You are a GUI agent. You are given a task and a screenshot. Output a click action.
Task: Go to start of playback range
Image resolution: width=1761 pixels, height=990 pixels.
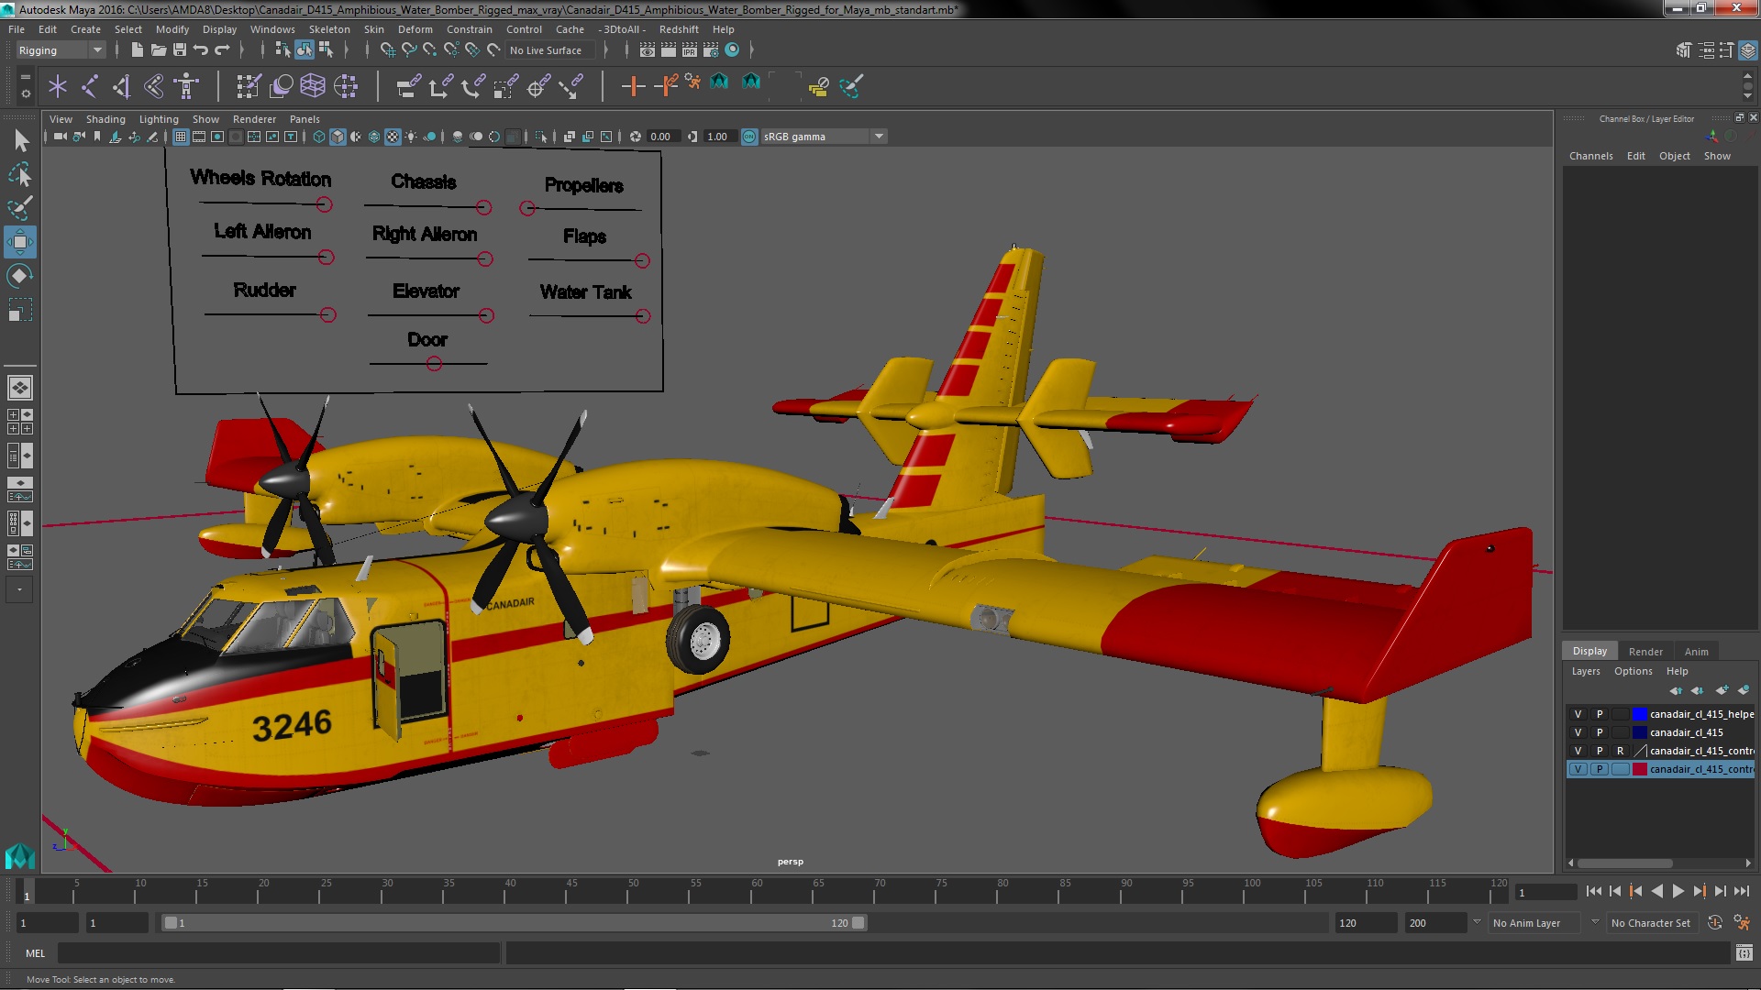[1593, 891]
